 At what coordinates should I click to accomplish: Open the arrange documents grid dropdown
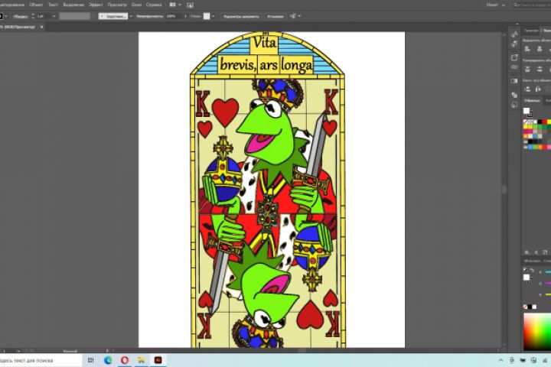pyautogui.click(x=175, y=5)
